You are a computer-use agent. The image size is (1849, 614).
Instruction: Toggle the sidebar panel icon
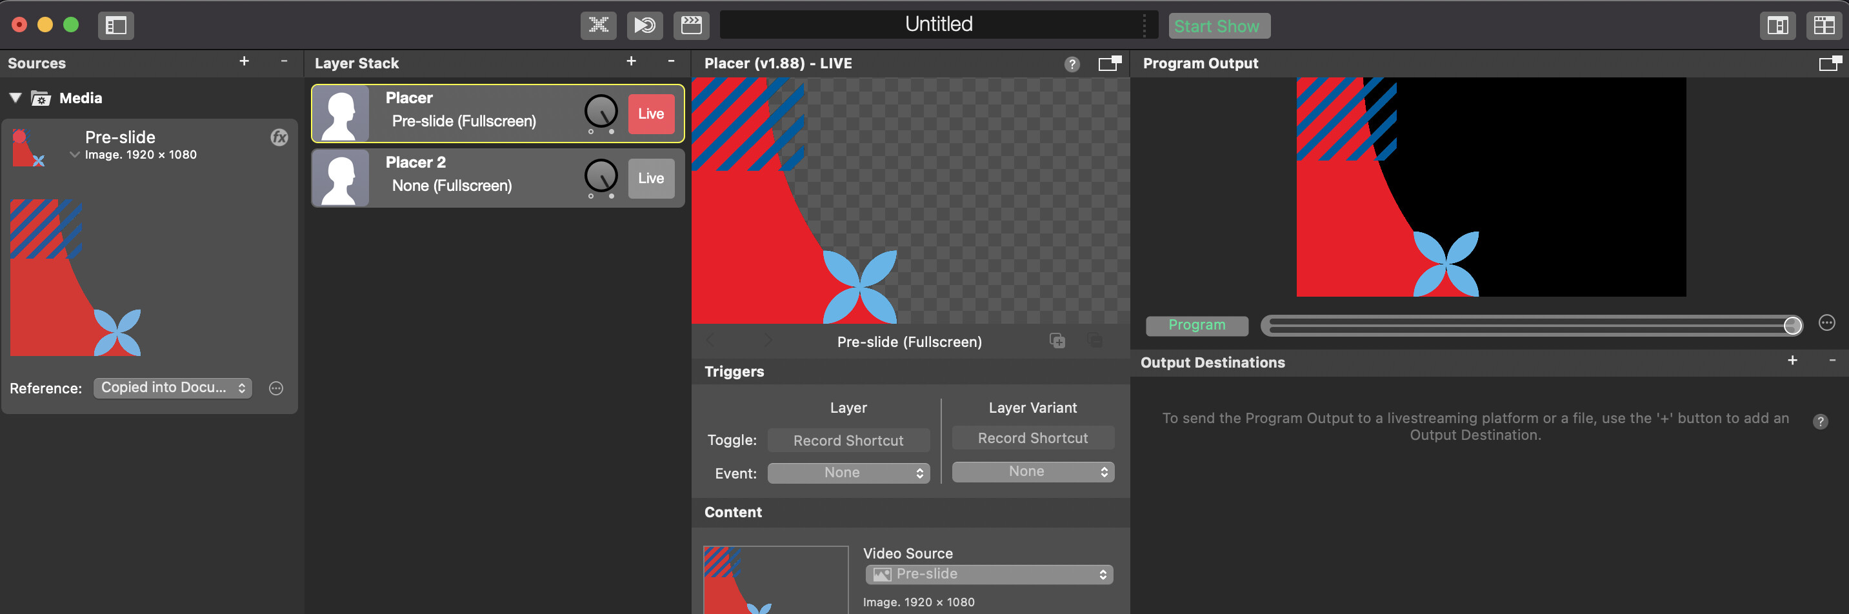[x=115, y=26]
